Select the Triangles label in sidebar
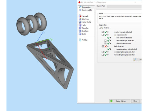This screenshot has width=148, height=111. [x=85, y=28]
